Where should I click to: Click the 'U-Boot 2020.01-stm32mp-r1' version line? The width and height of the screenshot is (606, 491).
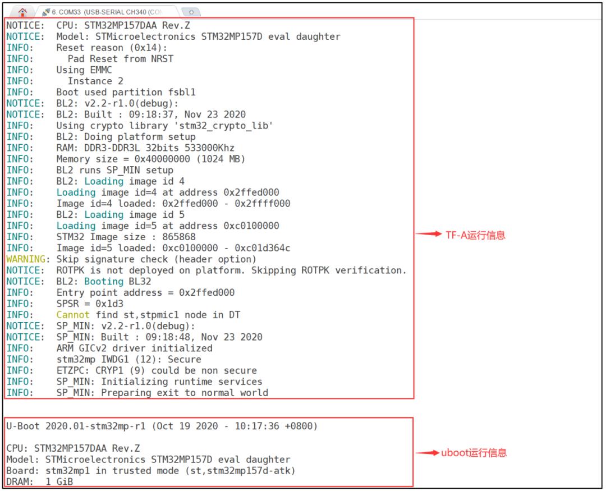click(x=162, y=426)
